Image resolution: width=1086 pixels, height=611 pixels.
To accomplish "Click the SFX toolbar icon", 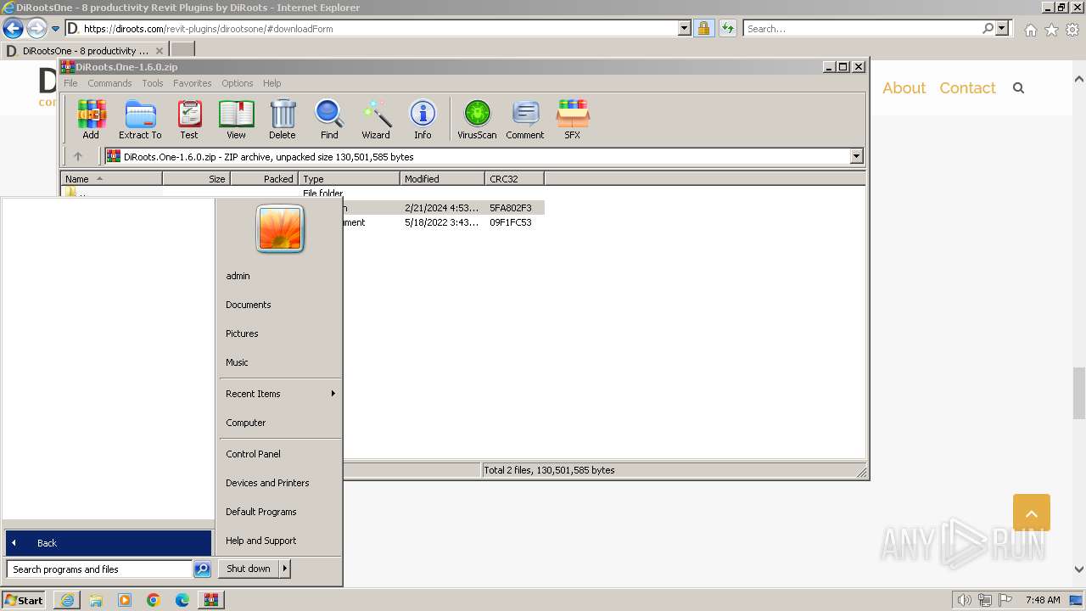I will point(573,119).
